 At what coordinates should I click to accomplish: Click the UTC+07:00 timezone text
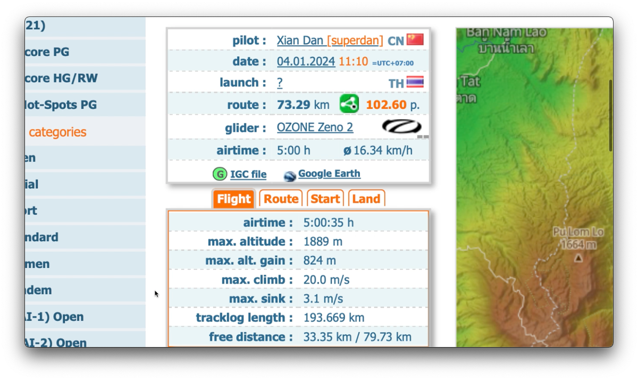click(393, 63)
